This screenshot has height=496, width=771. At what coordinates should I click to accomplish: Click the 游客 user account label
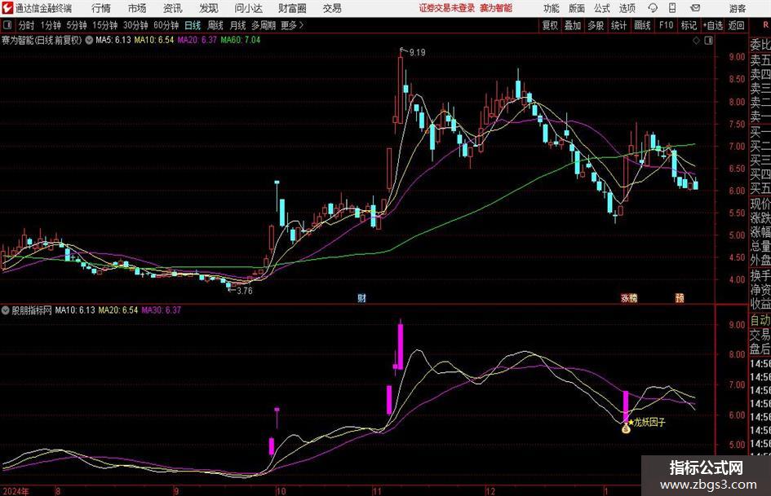pos(738,8)
